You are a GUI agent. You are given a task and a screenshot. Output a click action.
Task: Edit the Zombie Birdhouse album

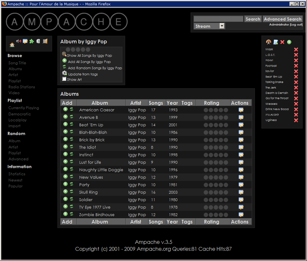point(241,215)
